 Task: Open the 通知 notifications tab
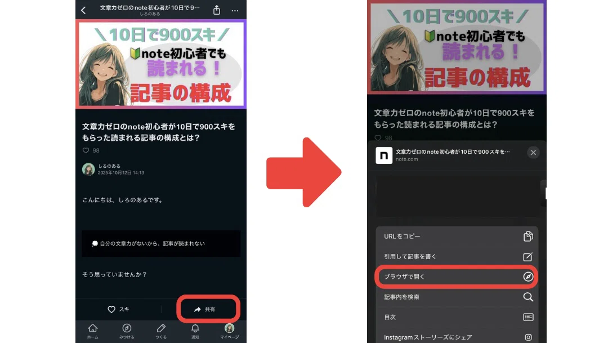[x=195, y=331]
